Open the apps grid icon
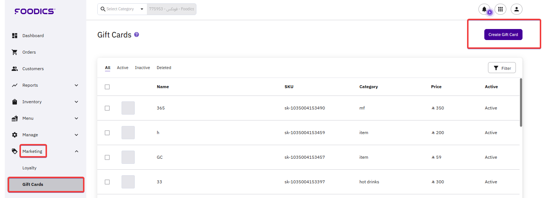 click(x=500, y=9)
